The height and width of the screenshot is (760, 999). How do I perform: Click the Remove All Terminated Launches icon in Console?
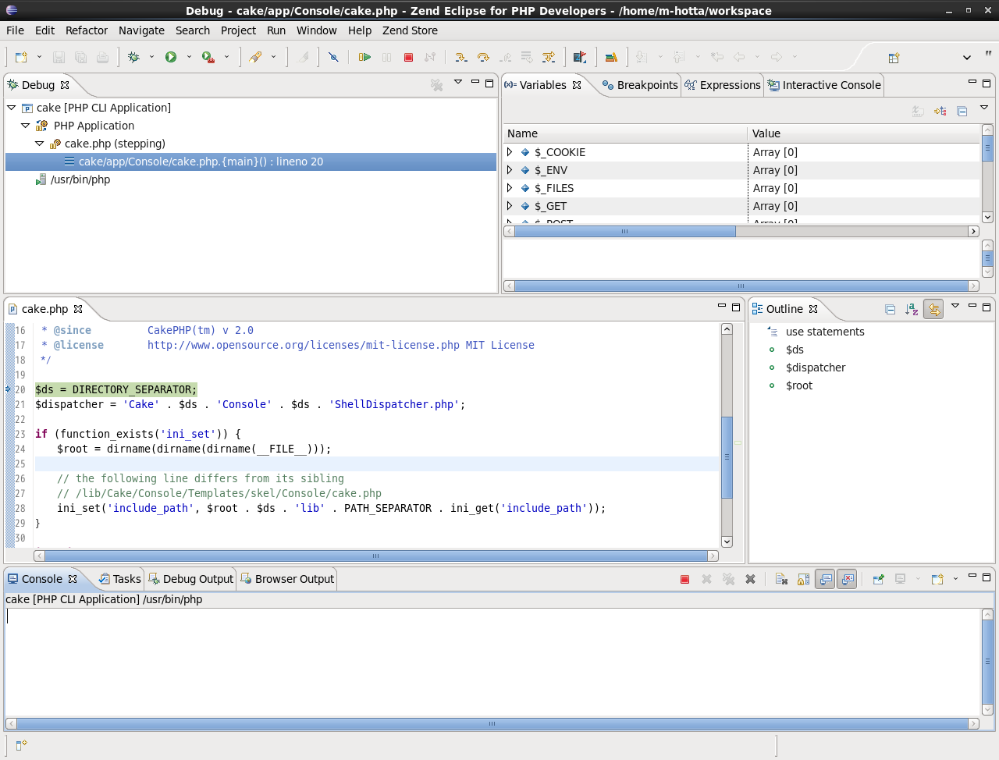(x=728, y=579)
